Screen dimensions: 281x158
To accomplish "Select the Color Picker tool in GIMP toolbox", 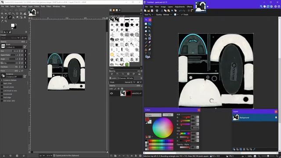I will pyautogui.click(x=2, y=21).
